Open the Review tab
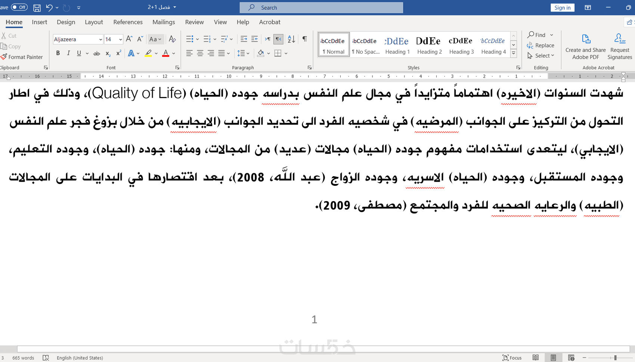This screenshot has height=362, width=635. [x=195, y=22]
